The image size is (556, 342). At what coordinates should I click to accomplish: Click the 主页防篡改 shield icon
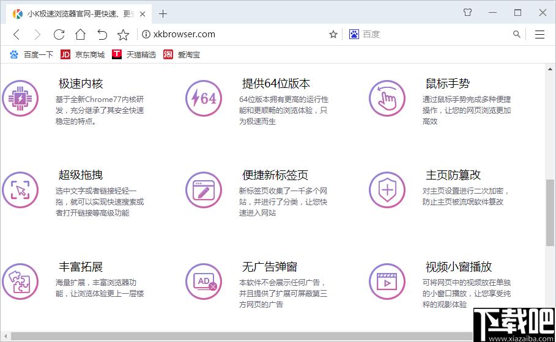387,190
